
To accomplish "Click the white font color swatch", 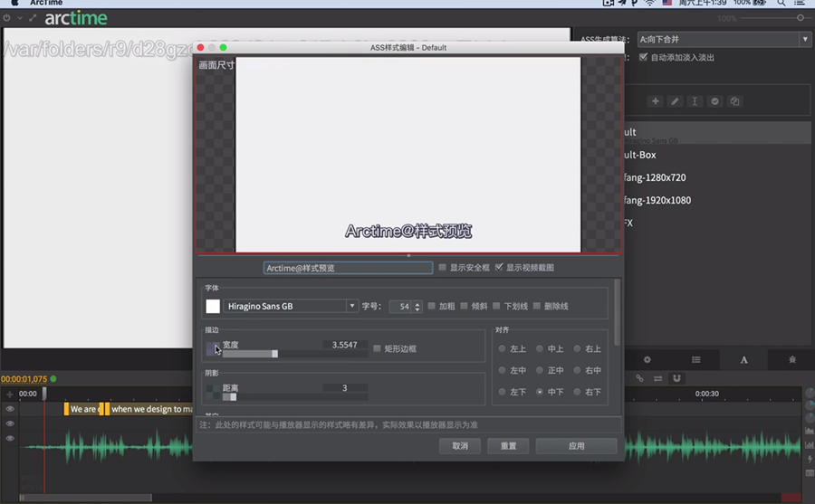I will click(x=213, y=307).
